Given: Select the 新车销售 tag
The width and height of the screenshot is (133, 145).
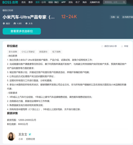Looking at the screenshot, I should coord(13,52).
